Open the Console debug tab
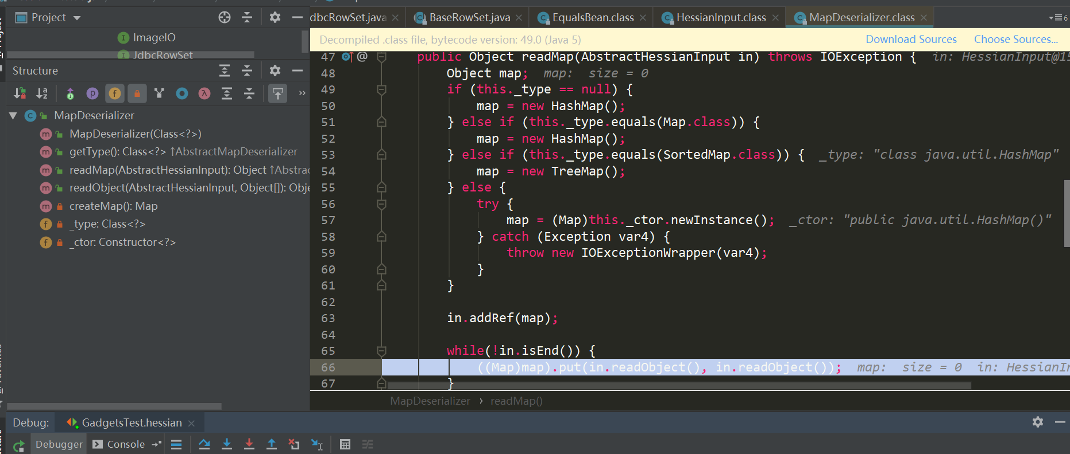The width and height of the screenshot is (1070, 454). click(119, 444)
